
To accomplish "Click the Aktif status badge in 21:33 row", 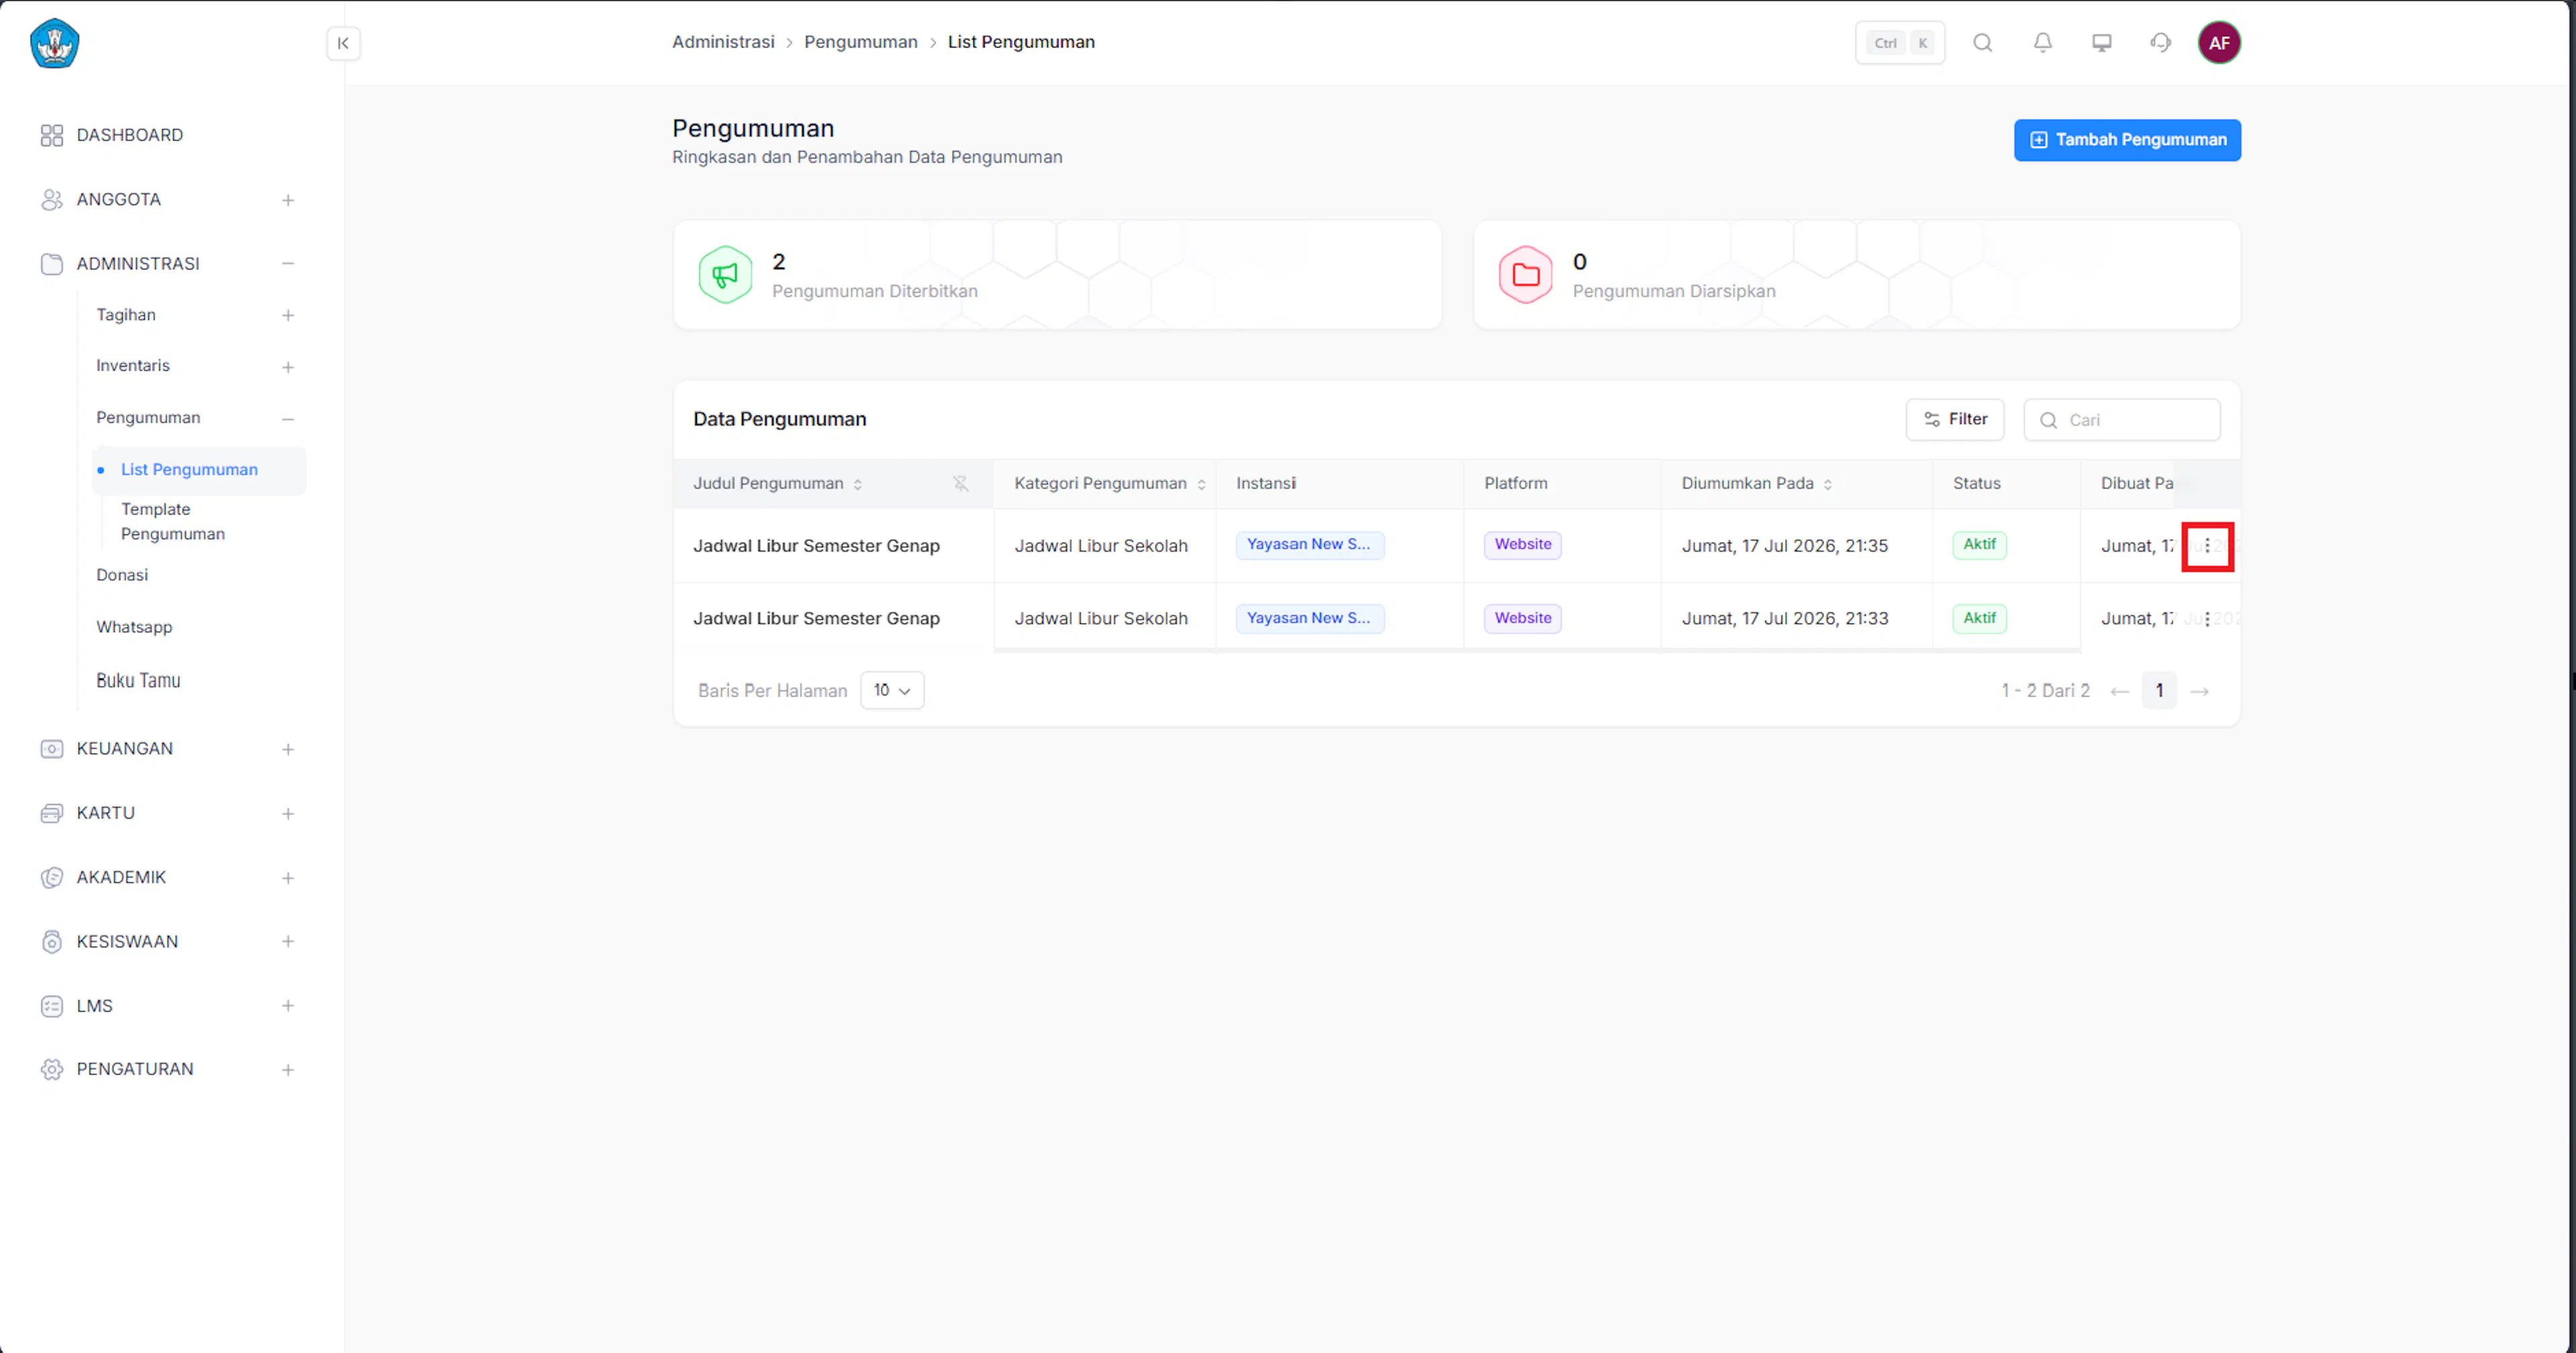I will click(1979, 619).
